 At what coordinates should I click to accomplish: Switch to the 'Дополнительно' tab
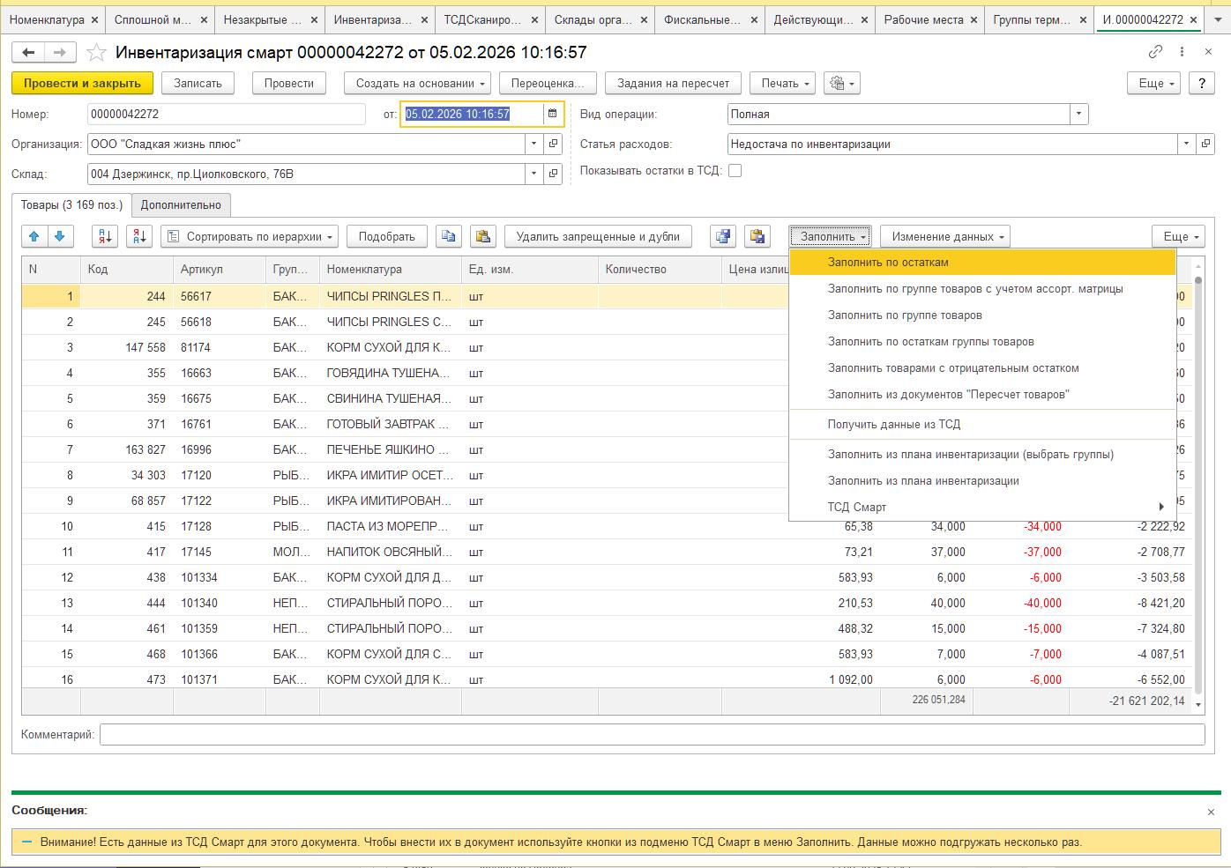pyautogui.click(x=181, y=204)
